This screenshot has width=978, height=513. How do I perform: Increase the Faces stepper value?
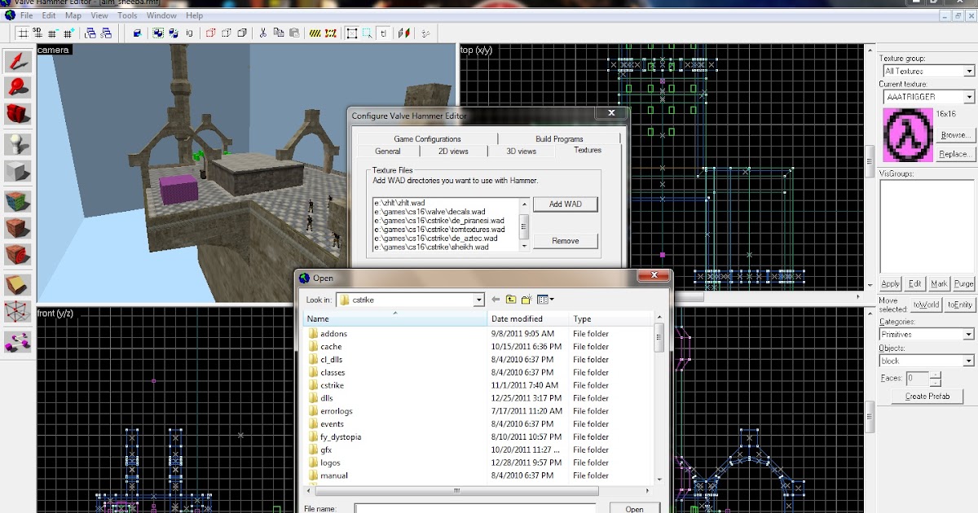pyautogui.click(x=936, y=375)
